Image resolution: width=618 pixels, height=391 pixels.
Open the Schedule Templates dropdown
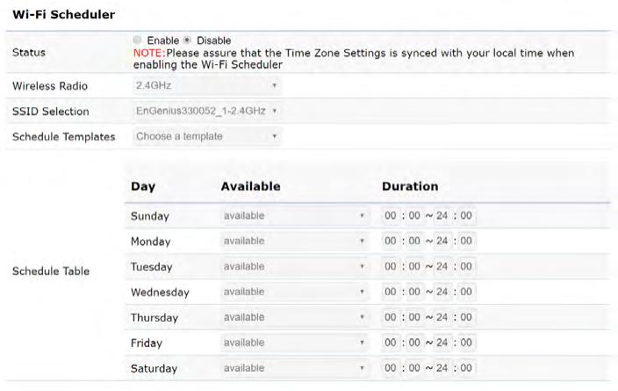coord(207,136)
